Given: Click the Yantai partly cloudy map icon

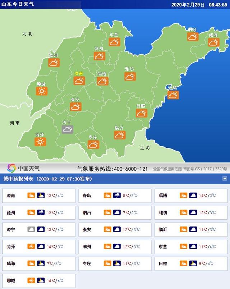Looking at the screenshot, I should click(x=193, y=37).
